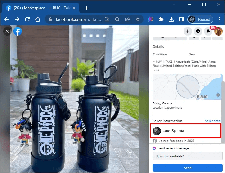Close the marketplace photo viewer
This screenshot has height=173, width=225.
(7, 31)
